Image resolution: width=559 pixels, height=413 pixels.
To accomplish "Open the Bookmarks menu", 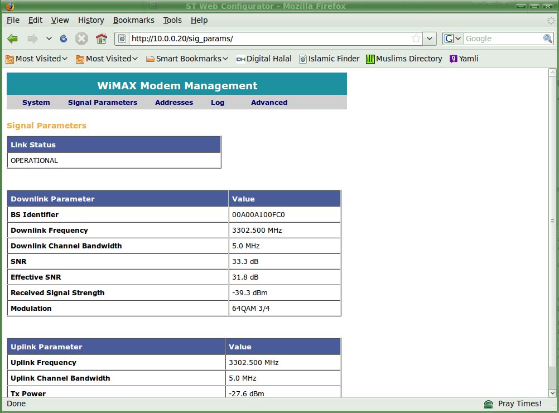I will click(134, 20).
